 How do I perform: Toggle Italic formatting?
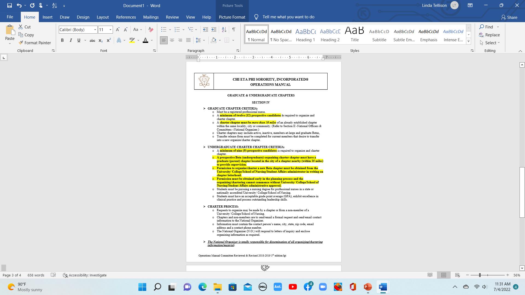coord(71,40)
